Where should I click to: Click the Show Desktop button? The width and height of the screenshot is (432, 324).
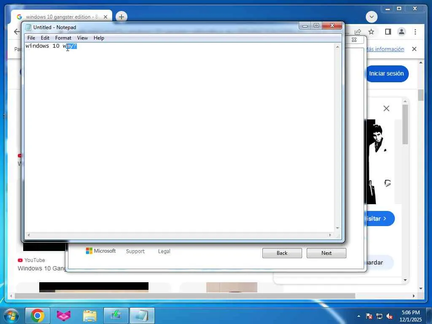[x=430, y=316]
